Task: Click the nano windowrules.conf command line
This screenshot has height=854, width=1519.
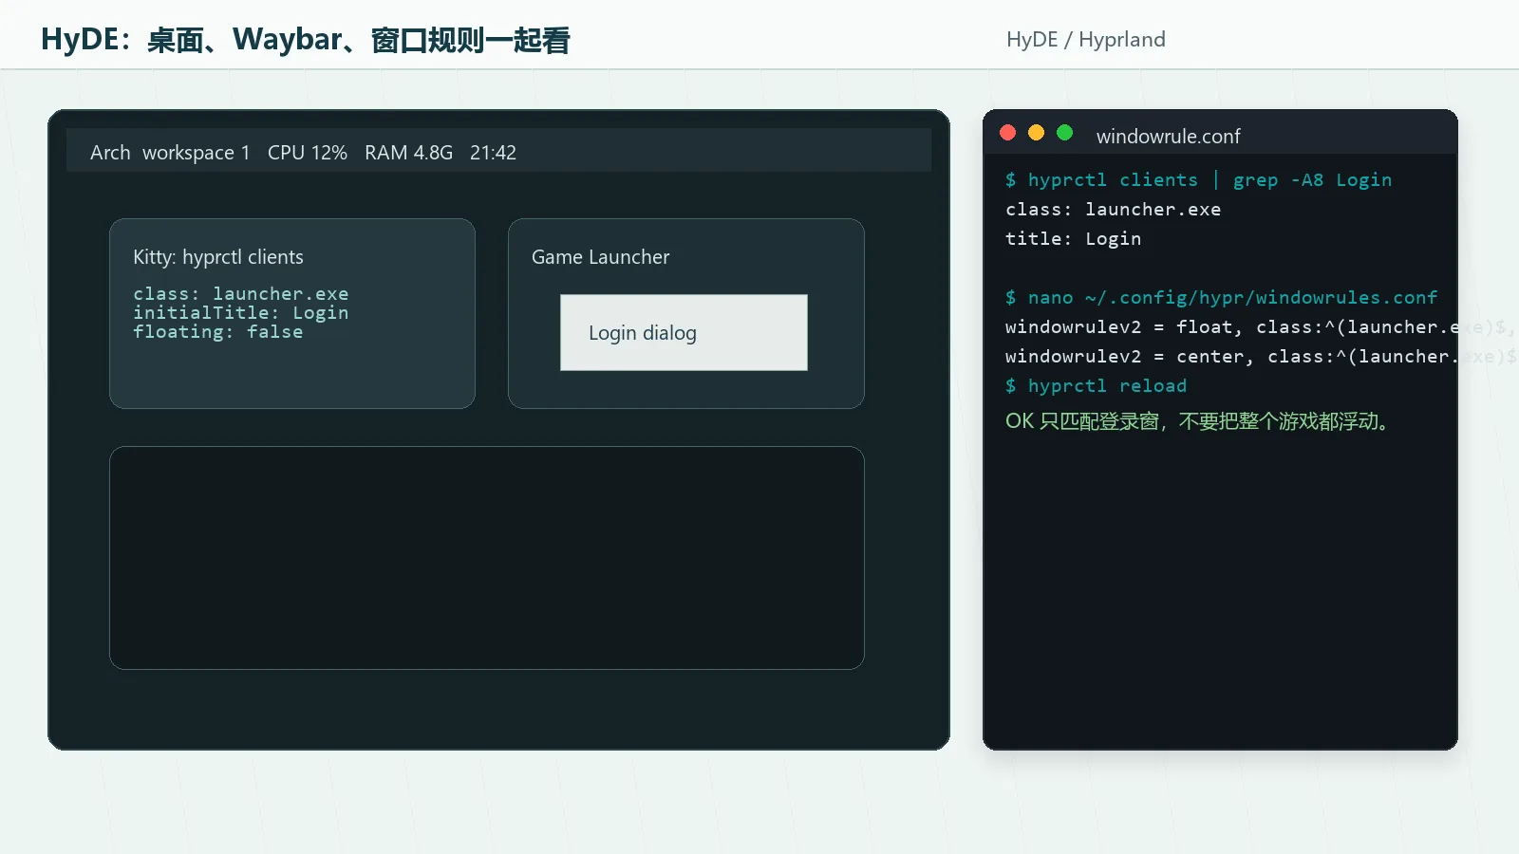Action: (x=1221, y=298)
